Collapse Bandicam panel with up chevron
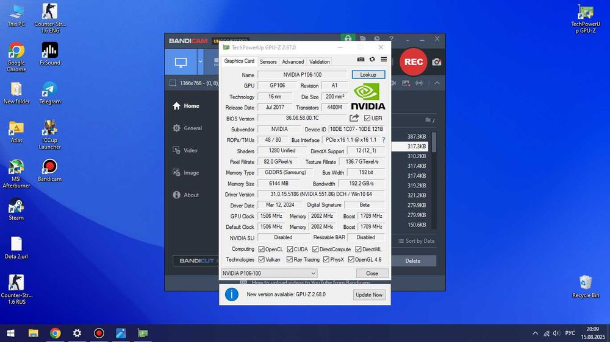The height and width of the screenshot is (342, 610). point(437,83)
